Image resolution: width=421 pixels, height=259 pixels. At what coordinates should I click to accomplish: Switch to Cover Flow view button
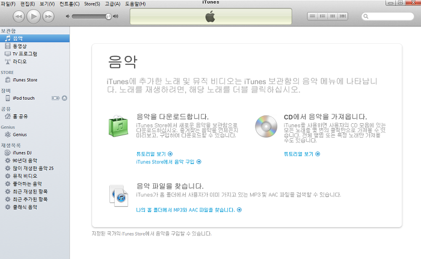coord(343,16)
